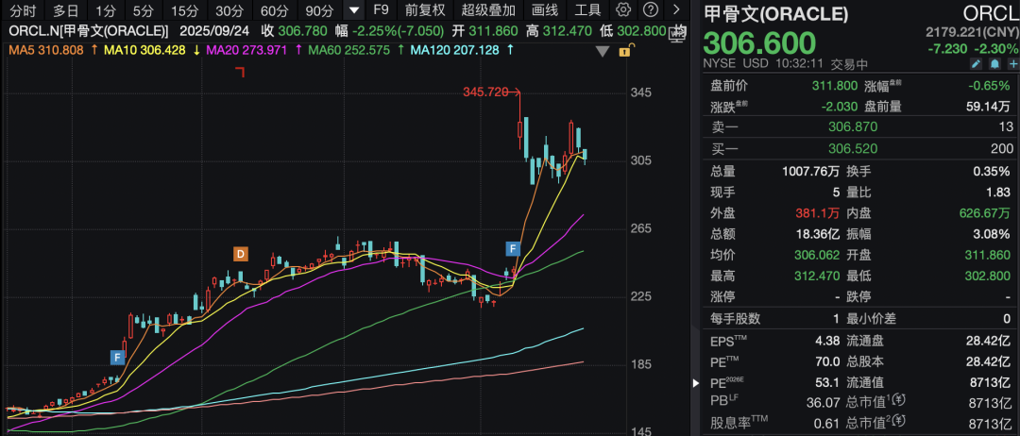
Task: Select the 30分 chart period
Action: 229,9
